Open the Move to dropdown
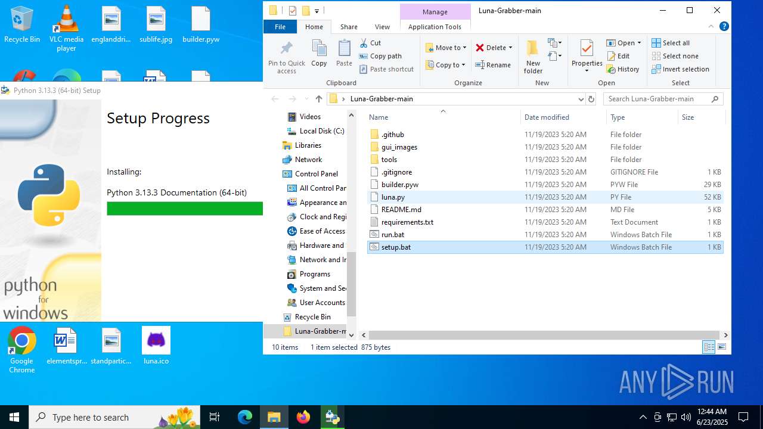This screenshot has width=763, height=429. (446, 48)
